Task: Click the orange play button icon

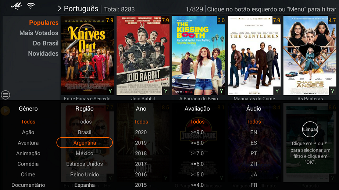Action: (x=5, y=111)
